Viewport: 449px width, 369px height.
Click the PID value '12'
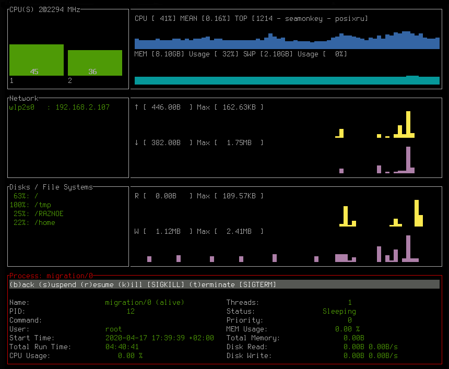(x=131, y=312)
